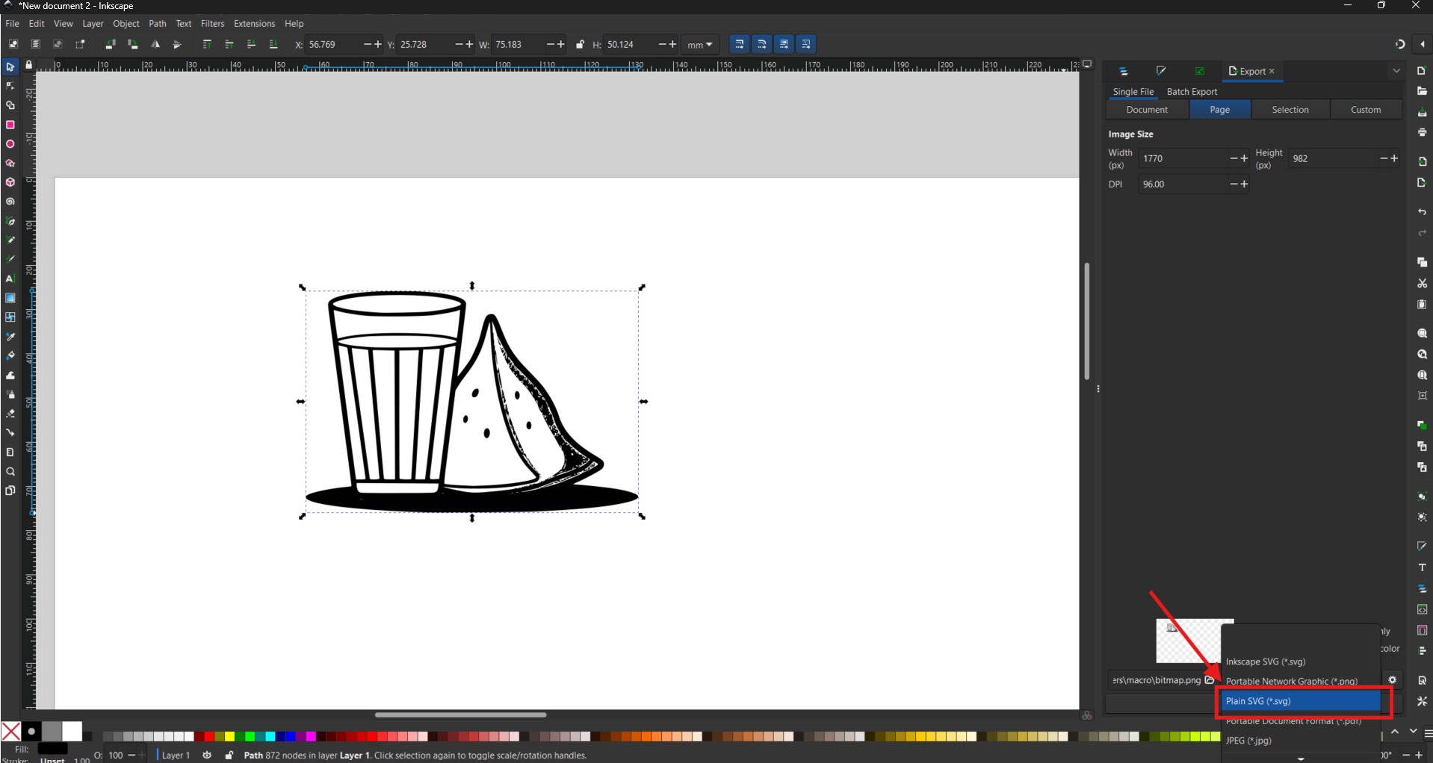Screen dimensions: 1433x763
Task: Toggle scale stroke width with object
Action: pyautogui.click(x=739, y=45)
